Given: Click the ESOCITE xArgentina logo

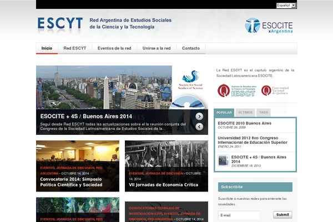Looking at the screenshot, I should coord(269,26).
